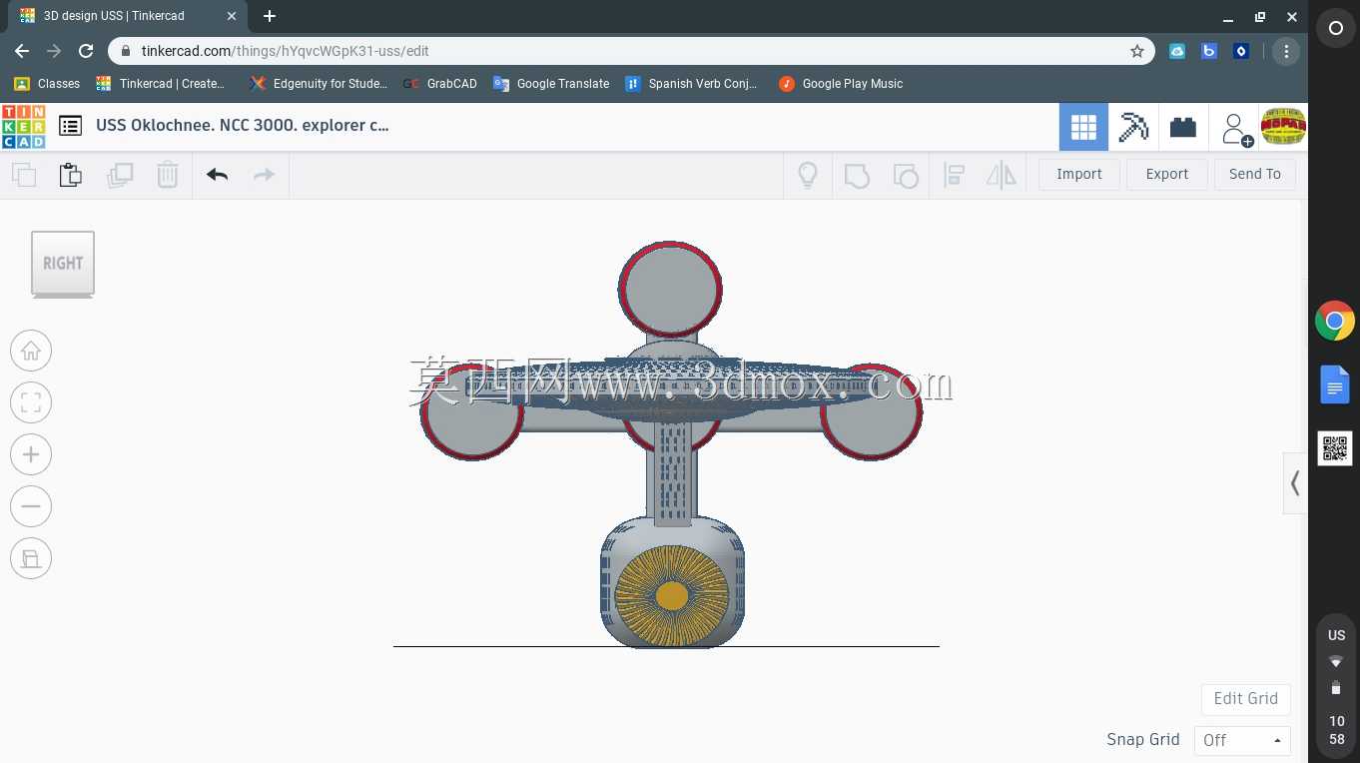The image size is (1360, 763).
Task: Click the Flip mirror icon
Action: coord(1001,175)
